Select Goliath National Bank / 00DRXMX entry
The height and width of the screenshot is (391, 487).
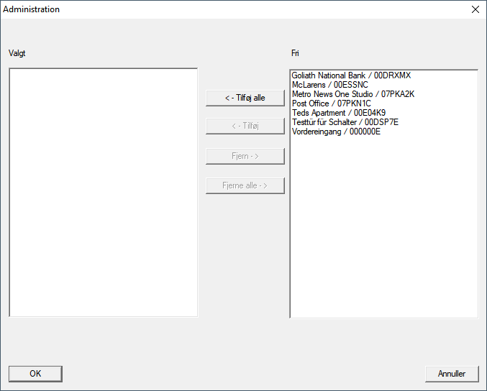click(x=351, y=75)
